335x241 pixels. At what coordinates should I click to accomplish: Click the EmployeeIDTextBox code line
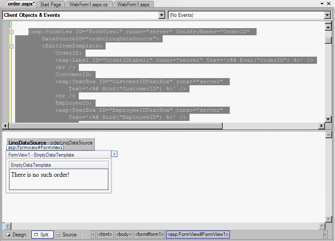[x=139, y=110]
